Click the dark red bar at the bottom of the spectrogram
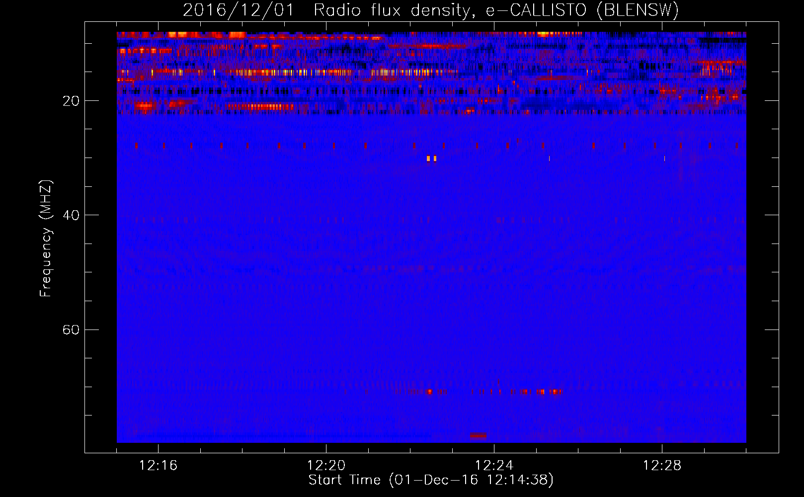 click(x=478, y=436)
